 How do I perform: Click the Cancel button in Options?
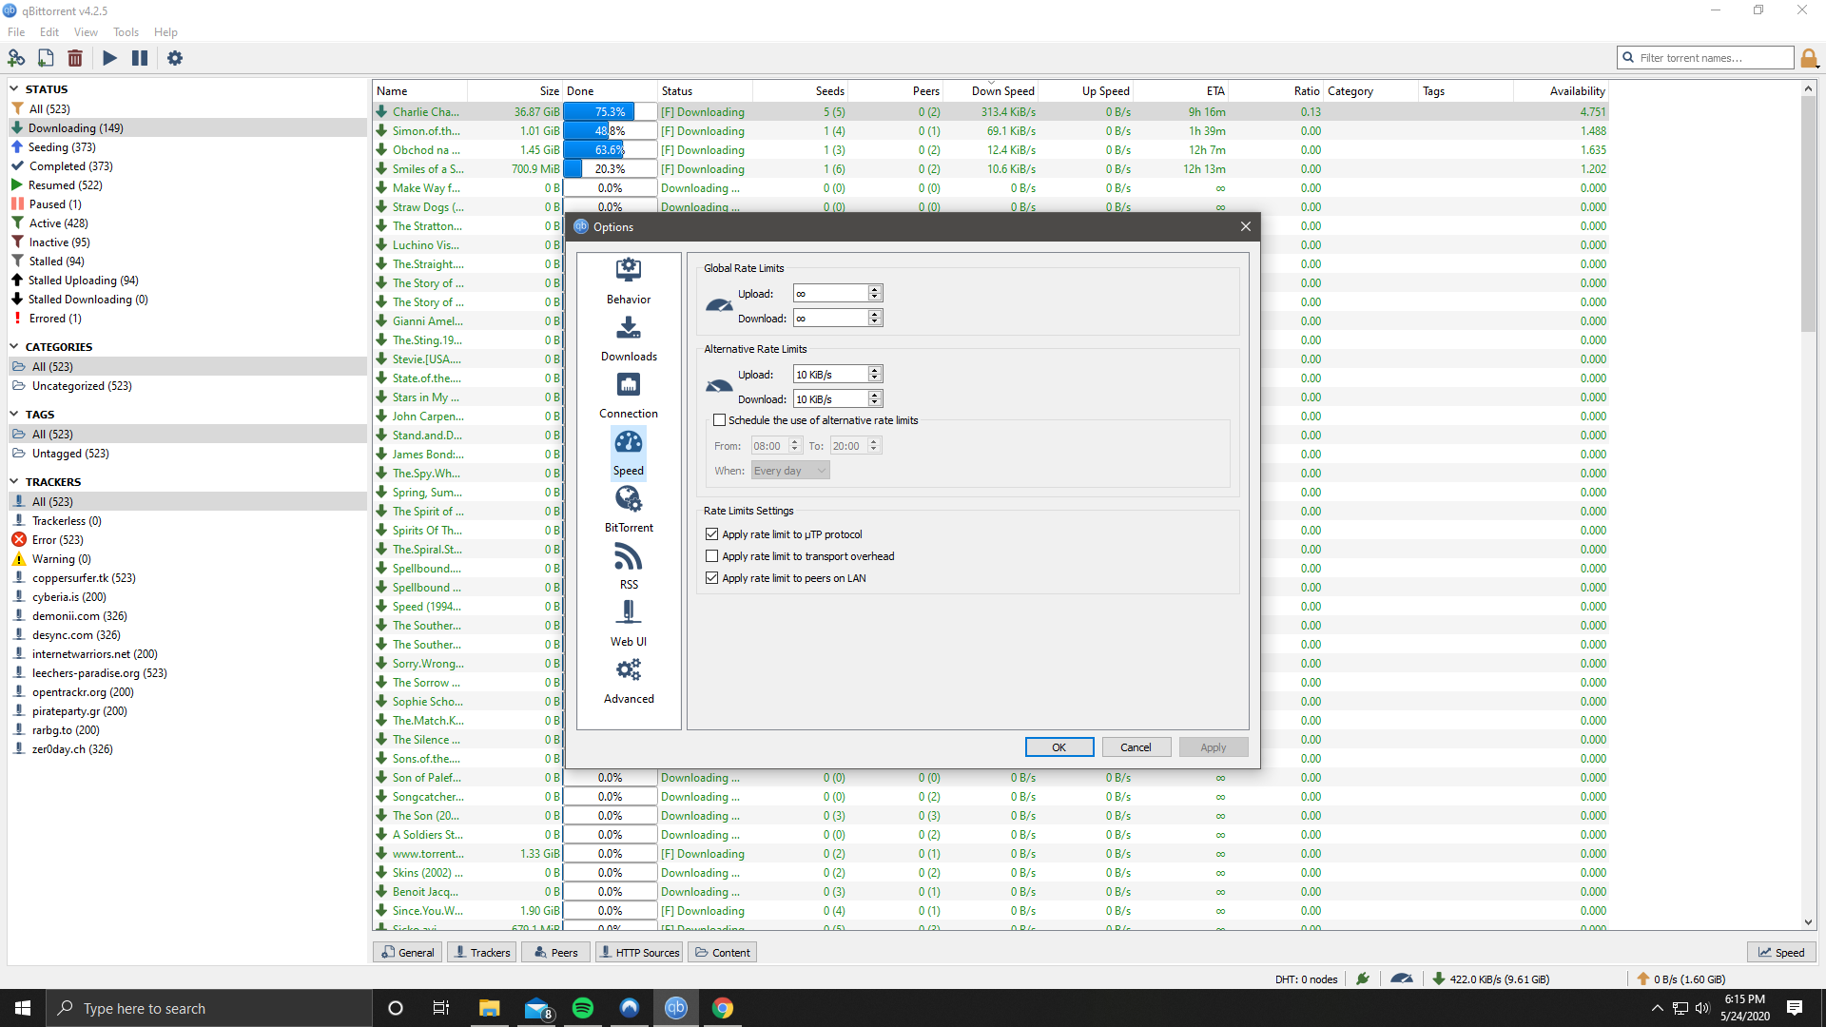coord(1136,747)
